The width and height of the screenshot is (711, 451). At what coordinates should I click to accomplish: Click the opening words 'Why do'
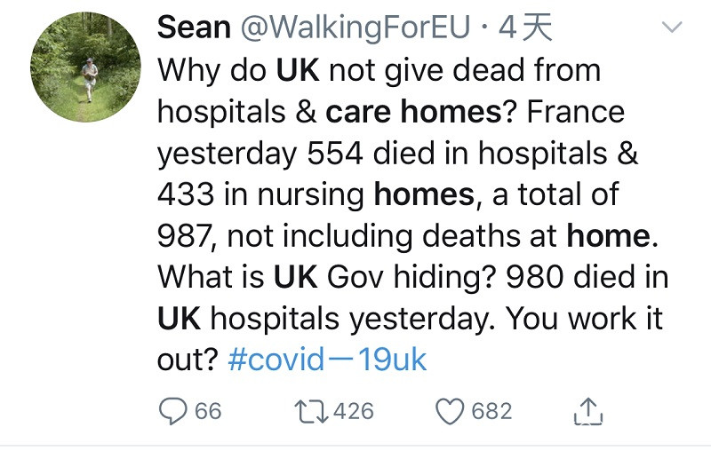pyautogui.click(x=213, y=70)
